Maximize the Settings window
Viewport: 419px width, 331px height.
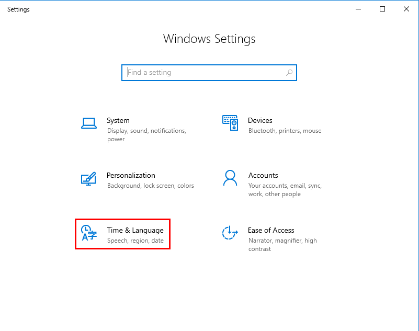(x=382, y=9)
